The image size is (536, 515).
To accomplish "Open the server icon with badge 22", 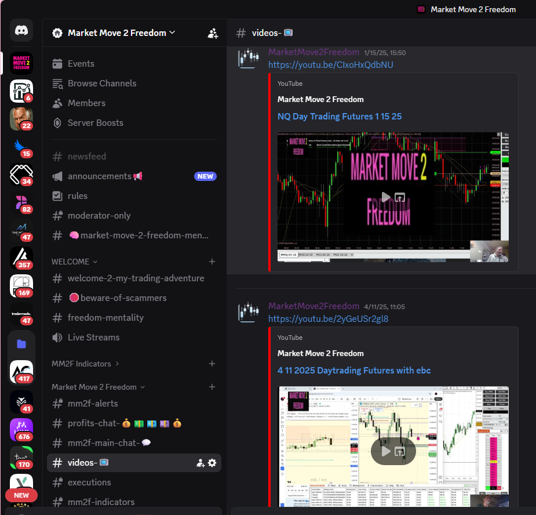I will point(21,119).
